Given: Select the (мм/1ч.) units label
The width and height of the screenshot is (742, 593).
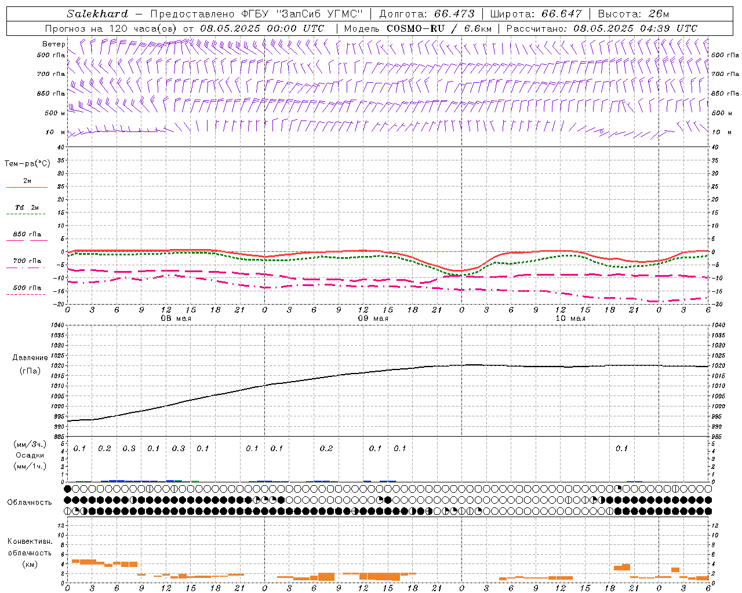Looking at the screenshot, I should coord(30,466).
